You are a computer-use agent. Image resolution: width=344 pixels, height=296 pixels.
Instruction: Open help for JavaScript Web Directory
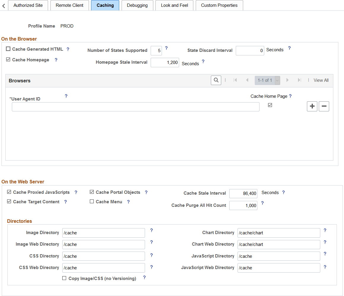(x=325, y=267)
